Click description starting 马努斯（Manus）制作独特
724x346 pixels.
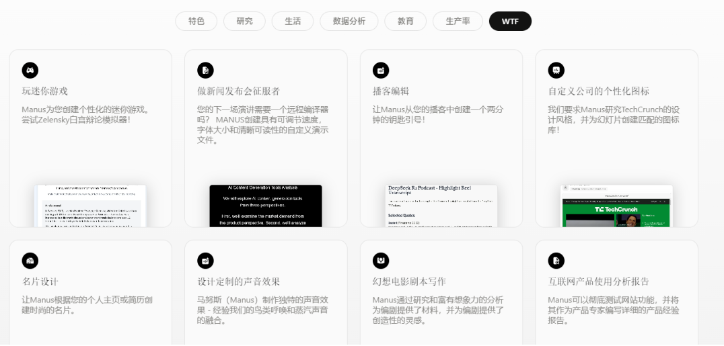(262, 310)
